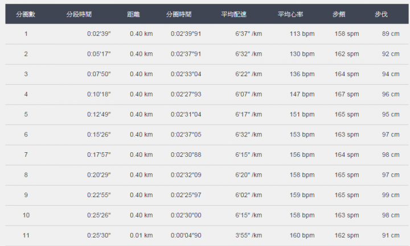Select the 0.01 km distance in lap 11
Image resolution: width=410 pixels, height=246 pixels.
pos(141,235)
